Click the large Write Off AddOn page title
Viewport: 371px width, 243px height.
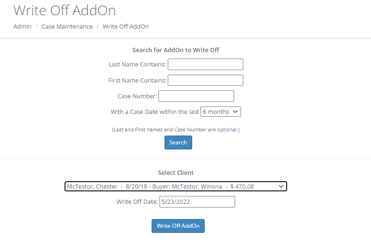[x=65, y=10]
